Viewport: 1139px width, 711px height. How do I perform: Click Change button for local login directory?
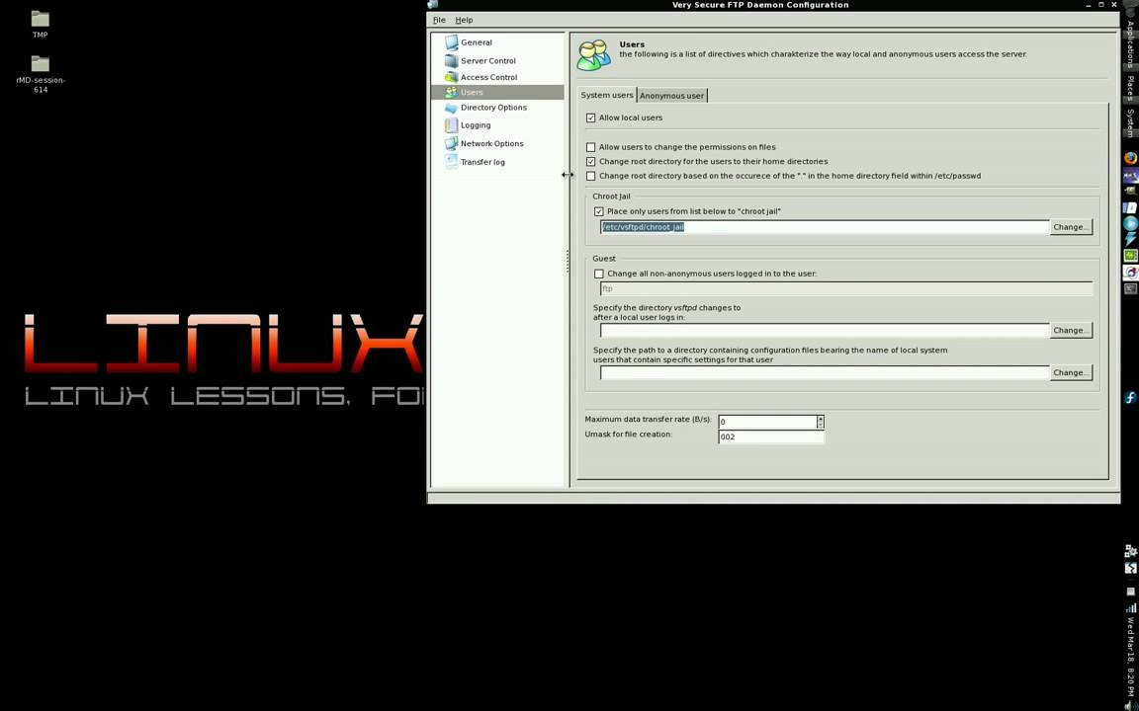click(x=1071, y=330)
